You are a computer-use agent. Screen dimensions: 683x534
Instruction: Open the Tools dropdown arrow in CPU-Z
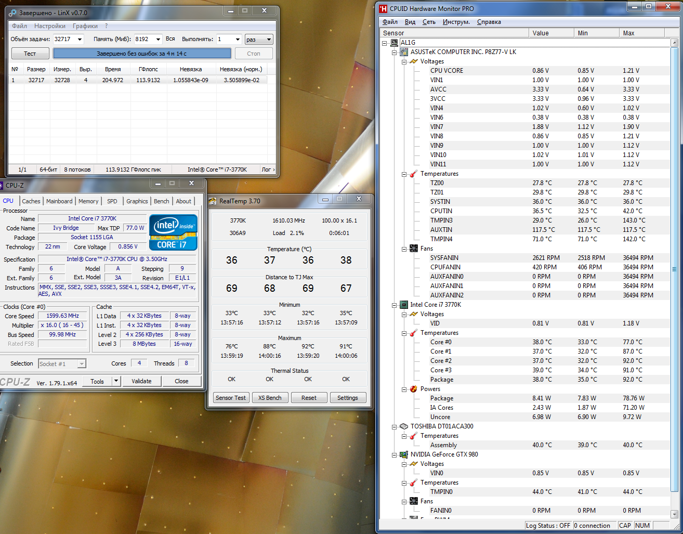tap(116, 381)
